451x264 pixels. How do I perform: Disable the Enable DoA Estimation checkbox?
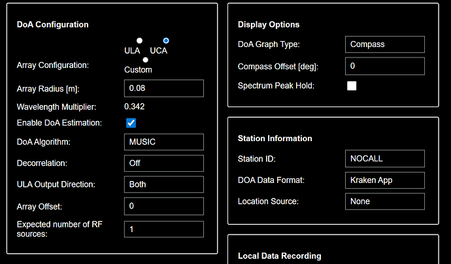pos(131,123)
